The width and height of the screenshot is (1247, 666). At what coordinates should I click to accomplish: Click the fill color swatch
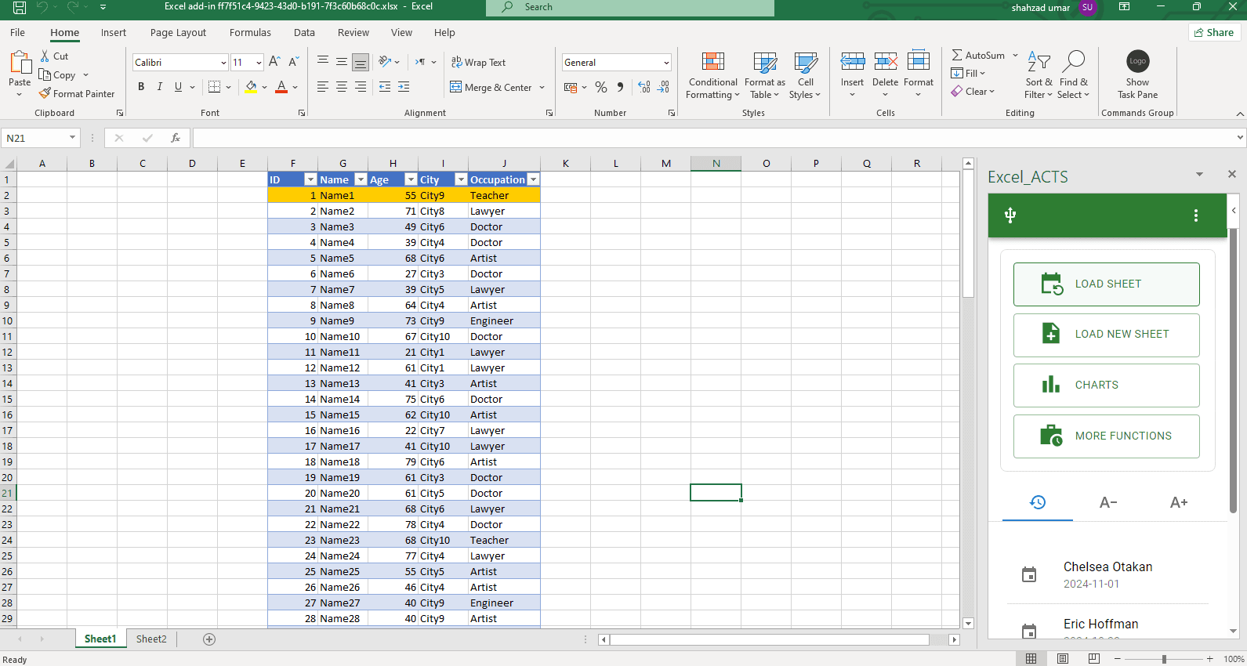[x=251, y=87]
